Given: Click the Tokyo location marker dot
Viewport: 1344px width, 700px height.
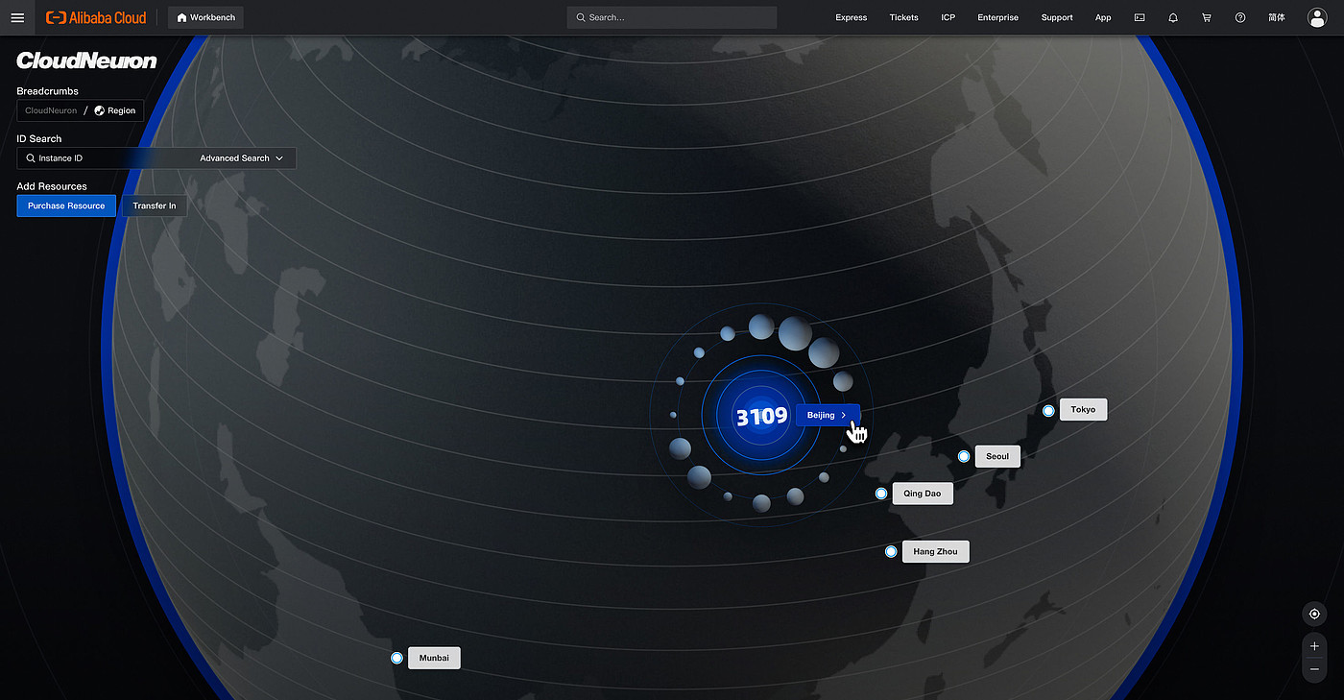Looking at the screenshot, I should (x=1048, y=411).
